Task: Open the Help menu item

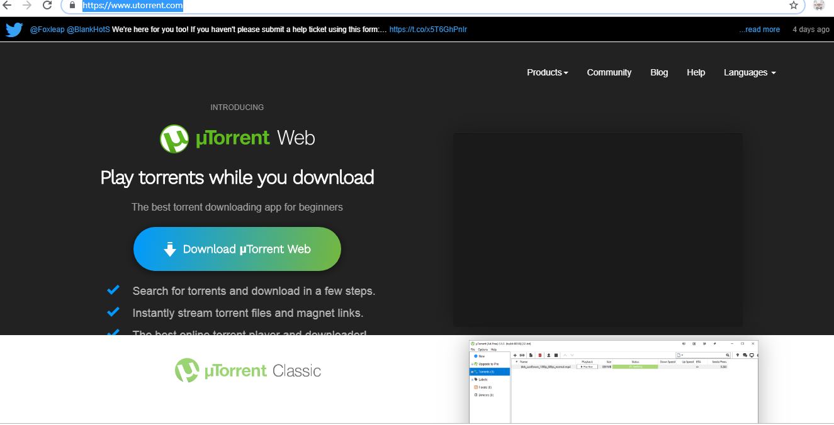Action: click(696, 72)
